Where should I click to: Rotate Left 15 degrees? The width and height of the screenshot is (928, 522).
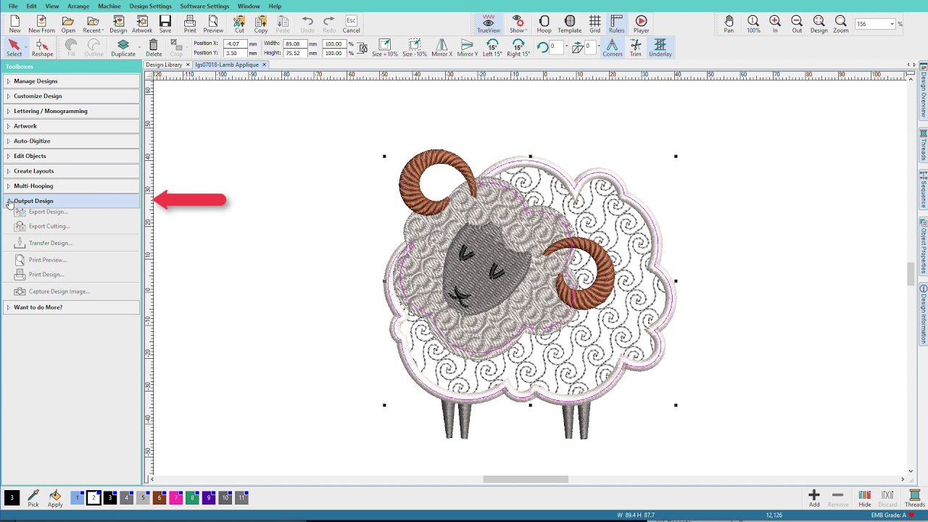pos(492,49)
